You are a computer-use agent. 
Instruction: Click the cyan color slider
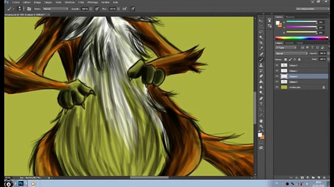tap(302, 22)
